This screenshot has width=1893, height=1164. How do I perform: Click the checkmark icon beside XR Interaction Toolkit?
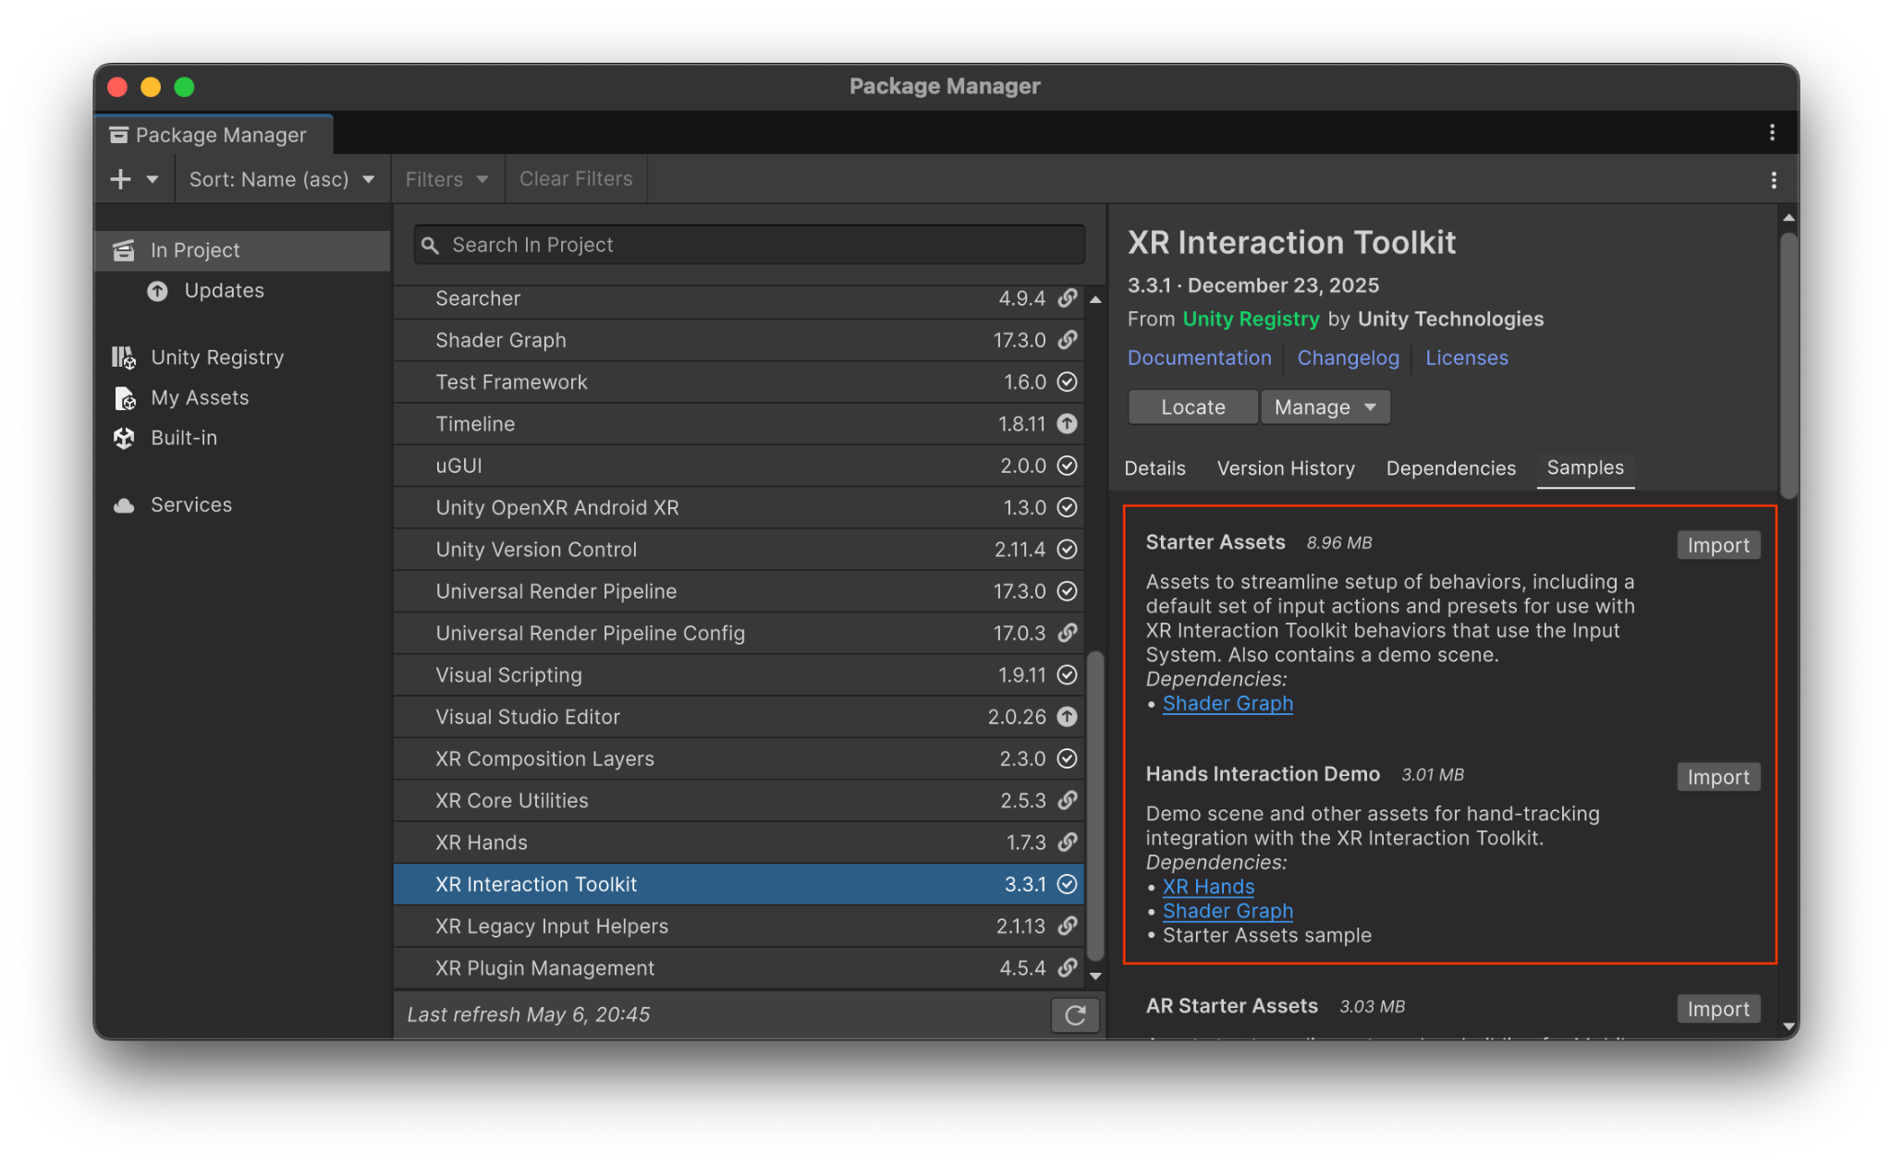[1068, 885]
